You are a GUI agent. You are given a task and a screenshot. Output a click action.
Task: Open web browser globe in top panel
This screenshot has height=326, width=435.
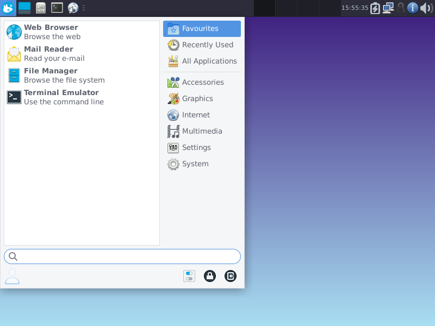click(73, 8)
